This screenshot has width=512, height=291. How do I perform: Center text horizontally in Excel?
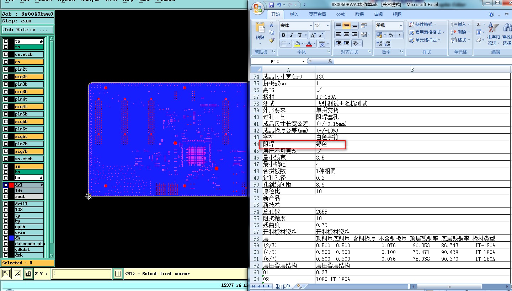pos(347,34)
